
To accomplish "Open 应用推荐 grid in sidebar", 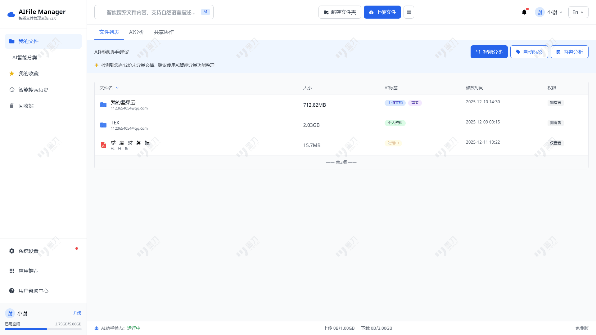I will [x=29, y=271].
